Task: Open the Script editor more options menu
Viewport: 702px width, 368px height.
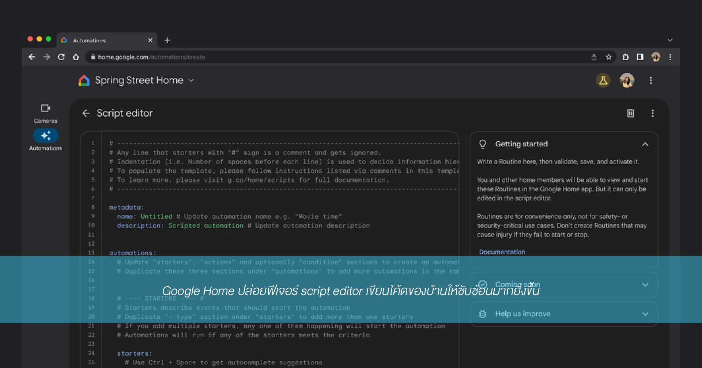Action: click(x=652, y=113)
